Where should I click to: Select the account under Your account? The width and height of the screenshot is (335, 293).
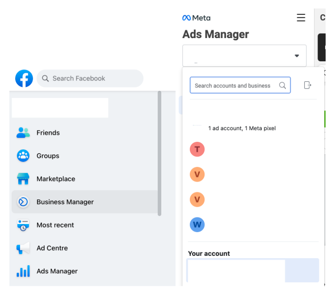(252, 271)
